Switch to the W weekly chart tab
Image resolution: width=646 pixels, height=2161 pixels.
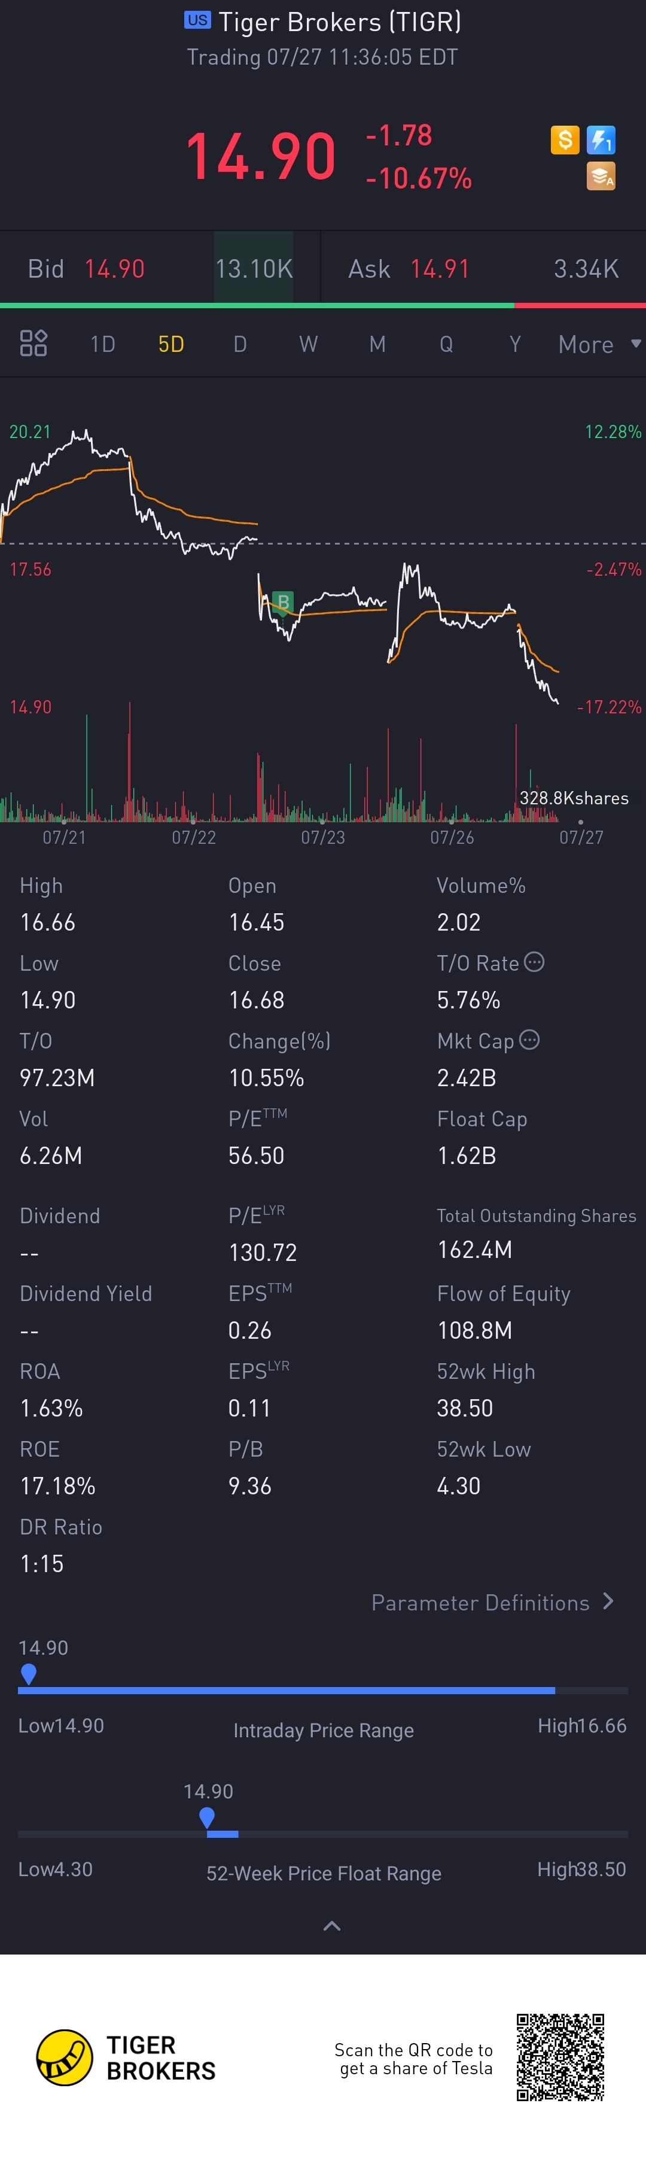tap(309, 344)
